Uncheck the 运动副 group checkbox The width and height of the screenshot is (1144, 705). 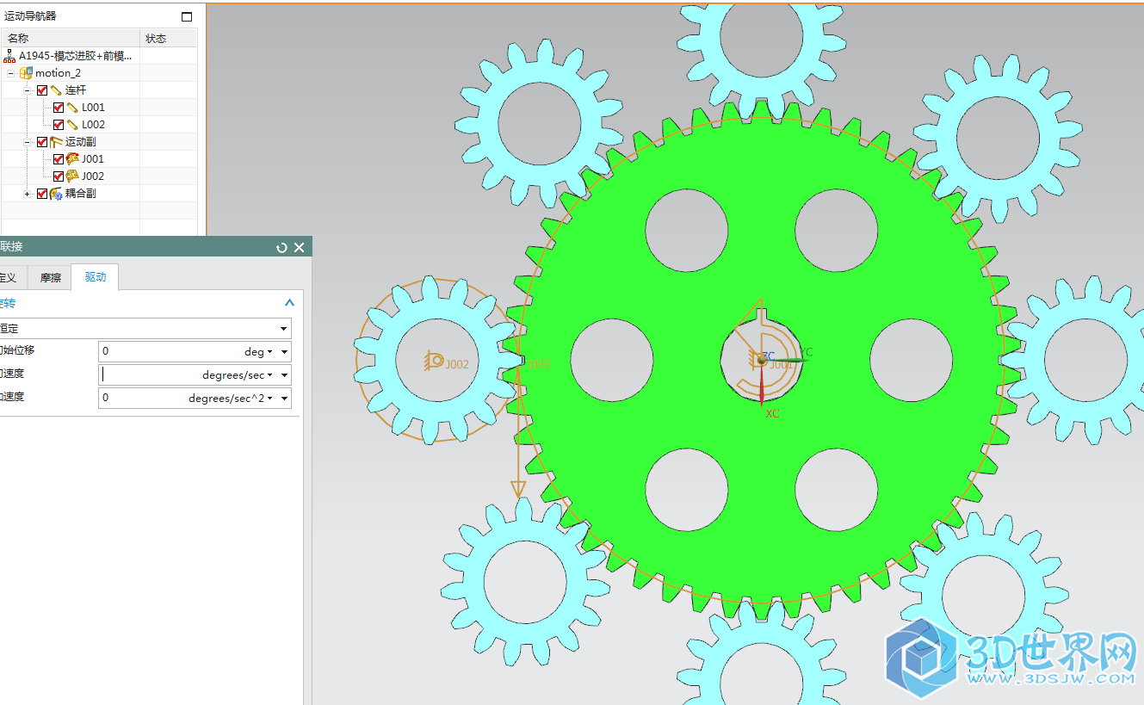pyautogui.click(x=42, y=142)
